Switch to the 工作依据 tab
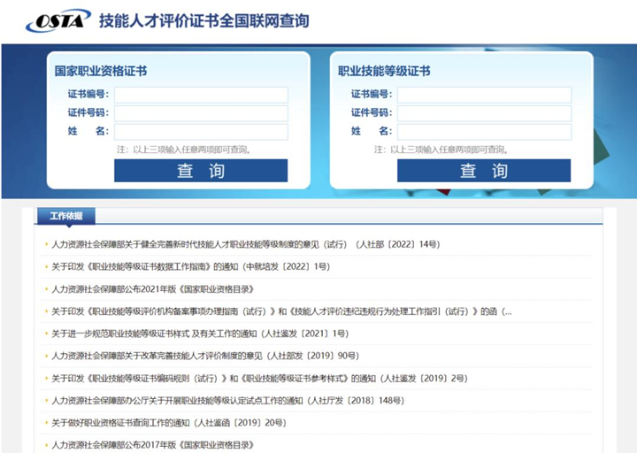This screenshot has width=637, height=453. tap(65, 216)
